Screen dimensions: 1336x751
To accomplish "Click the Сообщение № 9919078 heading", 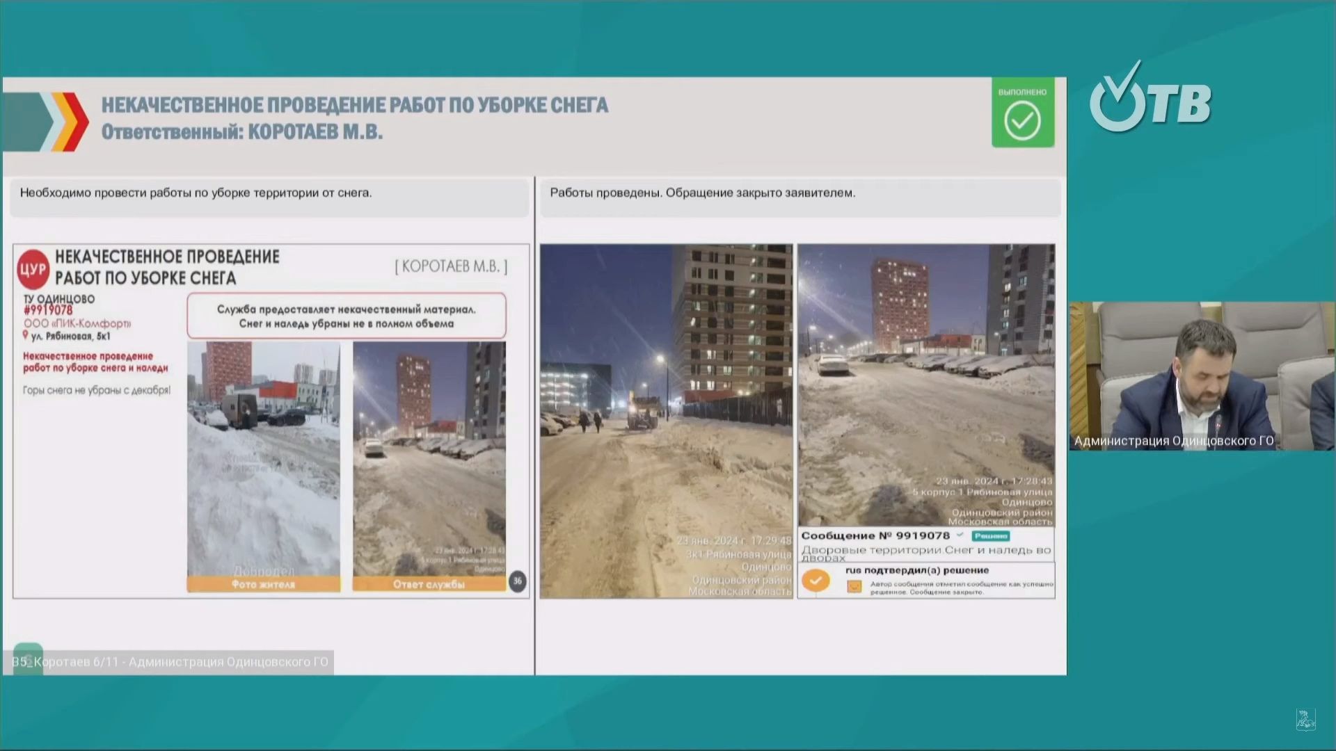I will coord(875,536).
